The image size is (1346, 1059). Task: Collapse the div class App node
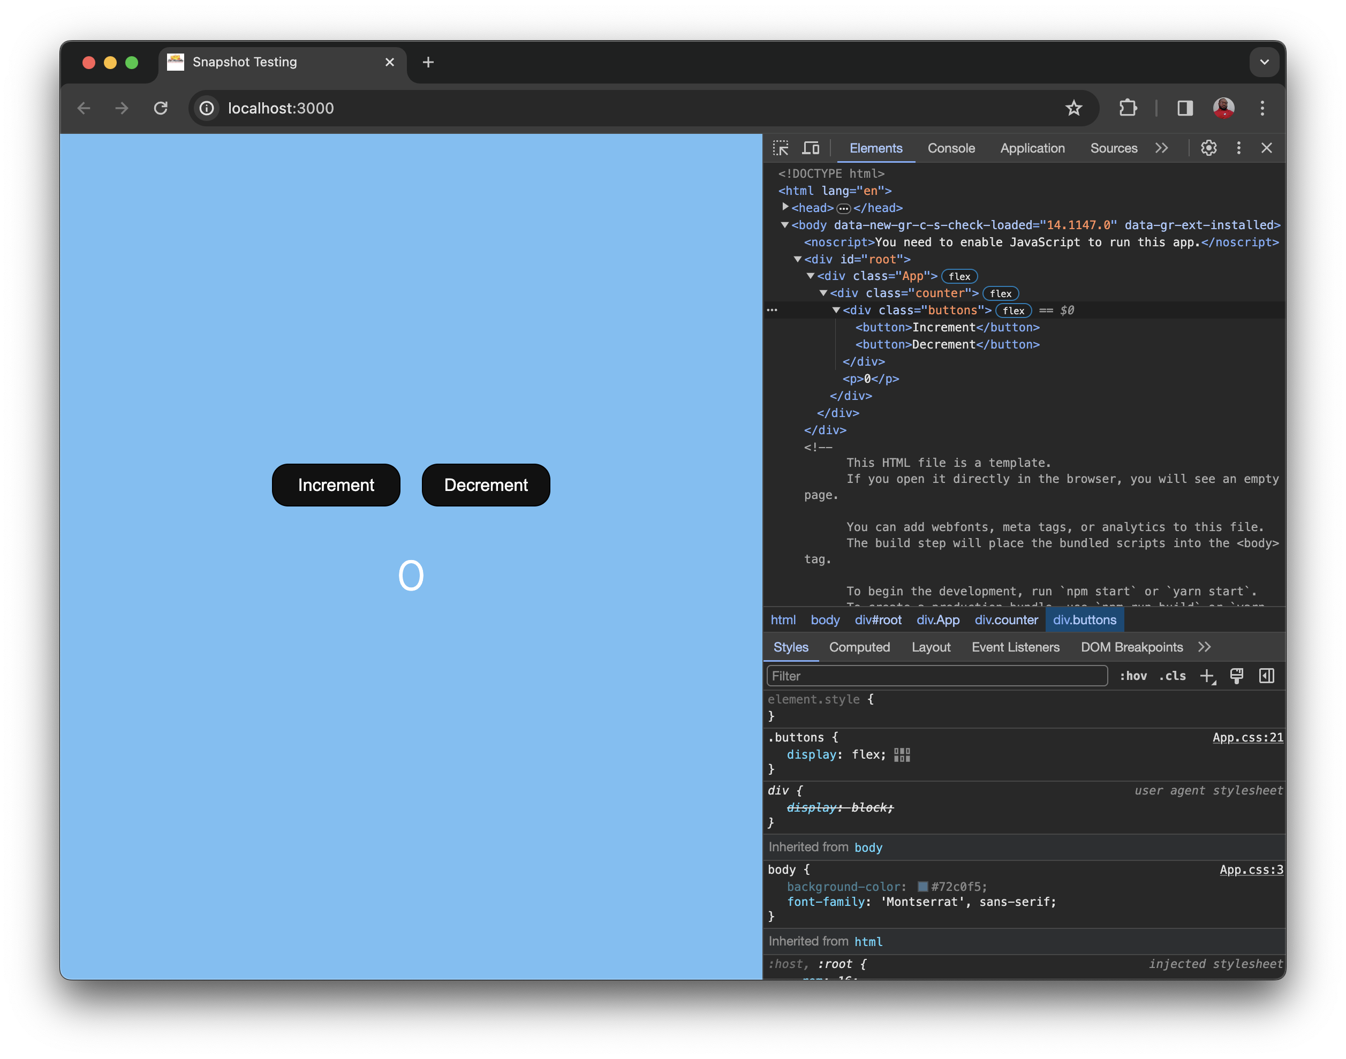812,276
